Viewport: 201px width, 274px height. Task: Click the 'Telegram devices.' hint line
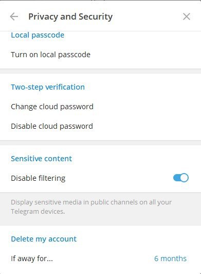[x=38, y=212]
